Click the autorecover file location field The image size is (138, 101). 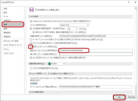click(x=96, y=36)
